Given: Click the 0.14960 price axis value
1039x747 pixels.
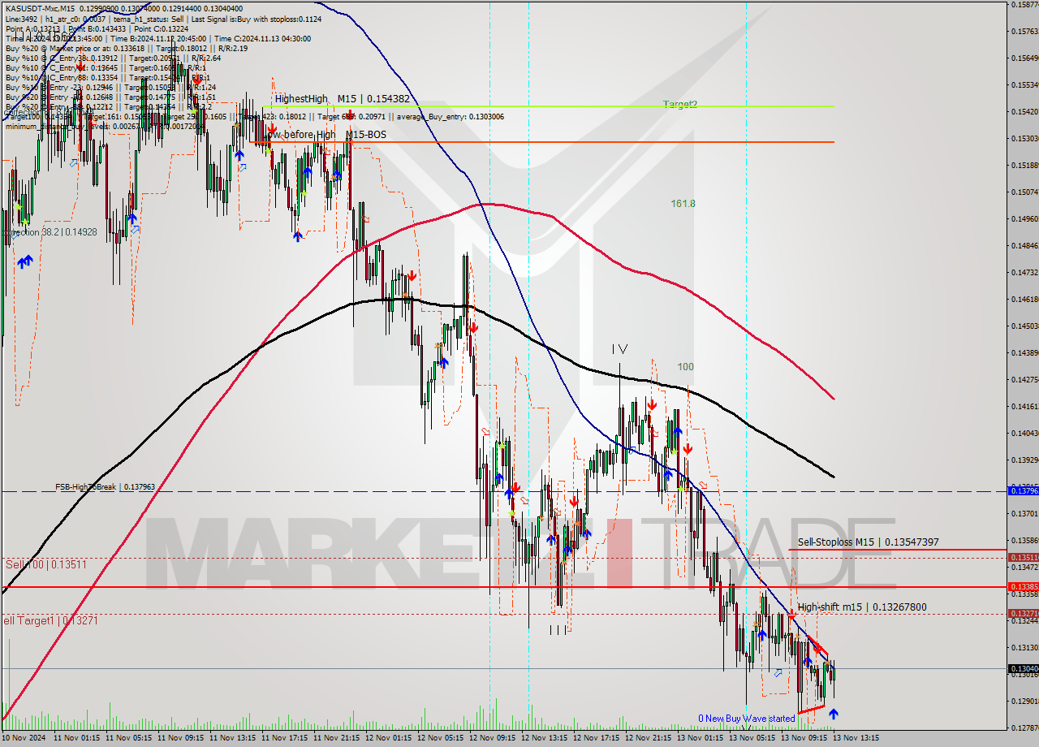Looking at the screenshot, I should tap(1024, 218).
